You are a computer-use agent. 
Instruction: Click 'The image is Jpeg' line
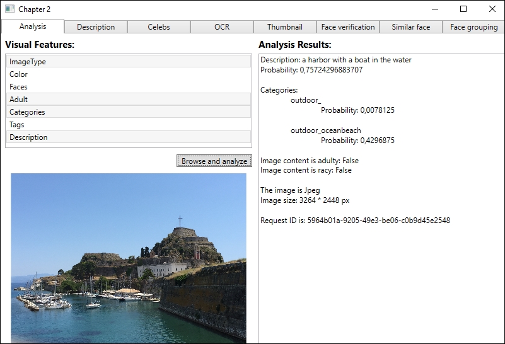pos(290,190)
